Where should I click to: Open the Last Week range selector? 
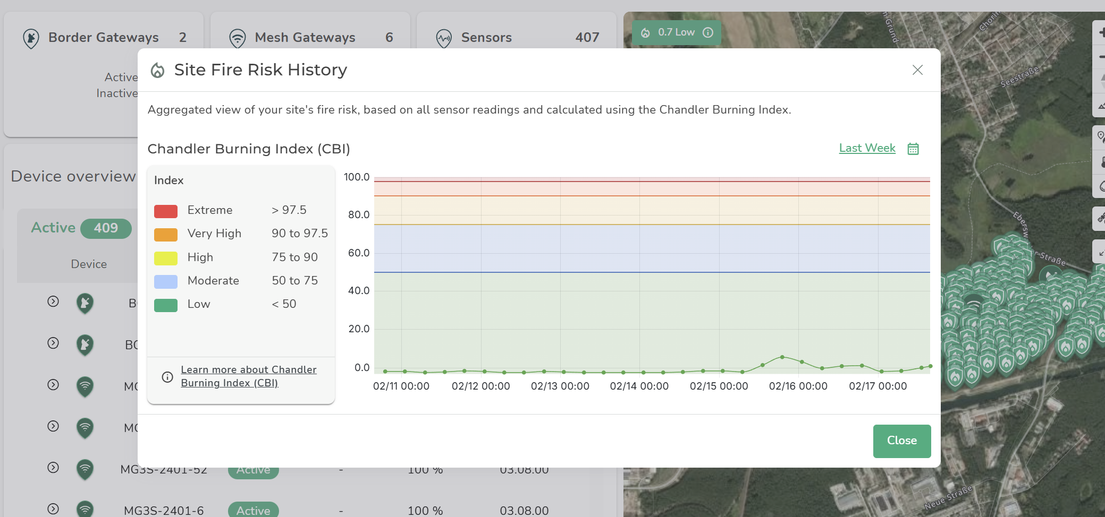(866, 148)
